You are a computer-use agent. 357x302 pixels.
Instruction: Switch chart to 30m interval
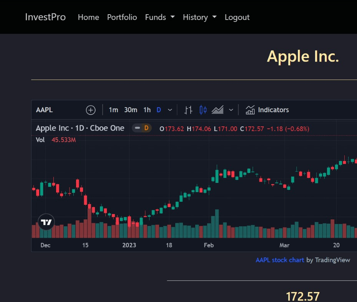pyautogui.click(x=131, y=110)
